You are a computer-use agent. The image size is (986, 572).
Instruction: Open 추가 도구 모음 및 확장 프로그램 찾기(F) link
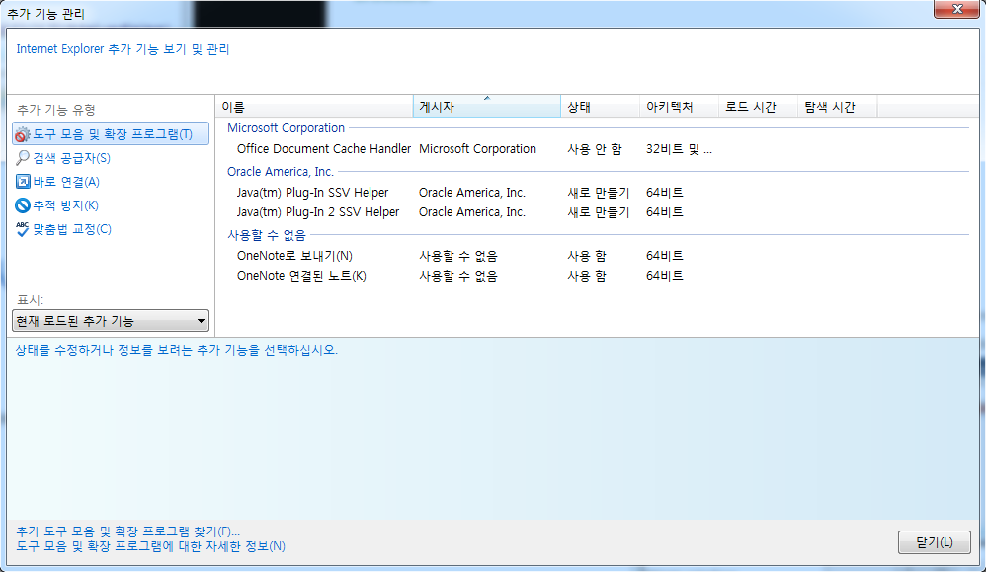127,531
